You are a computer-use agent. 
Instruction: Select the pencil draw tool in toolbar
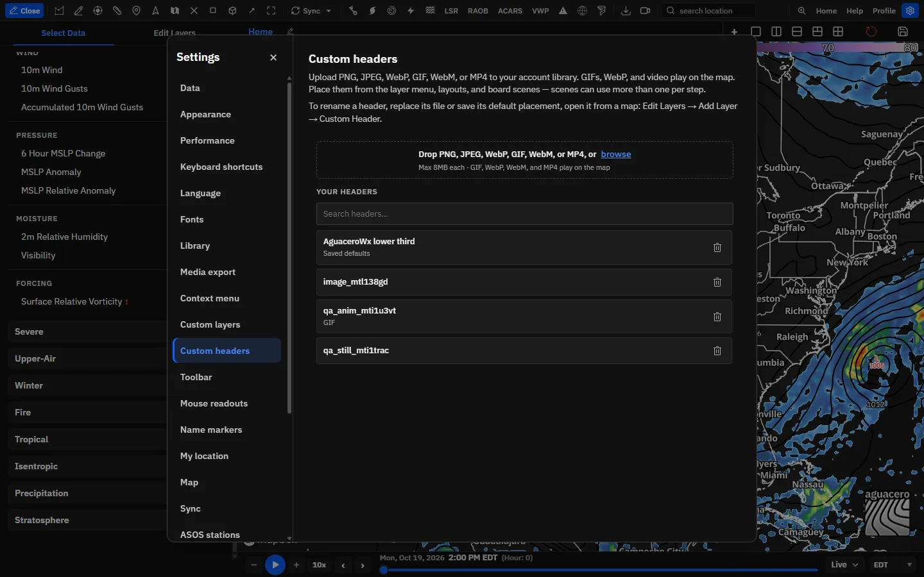coord(78,11)
